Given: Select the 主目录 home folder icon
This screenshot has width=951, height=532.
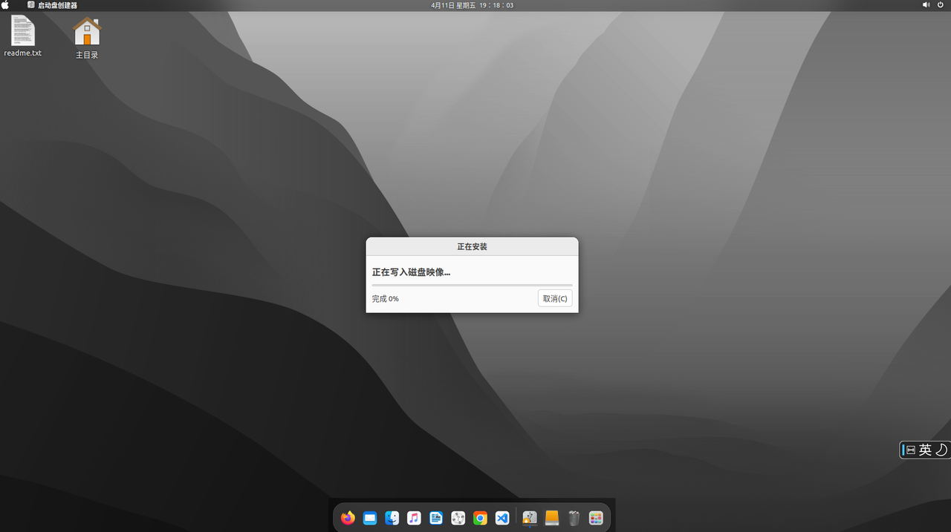Looking at the screenshot, I should click(x=87, y=37).
